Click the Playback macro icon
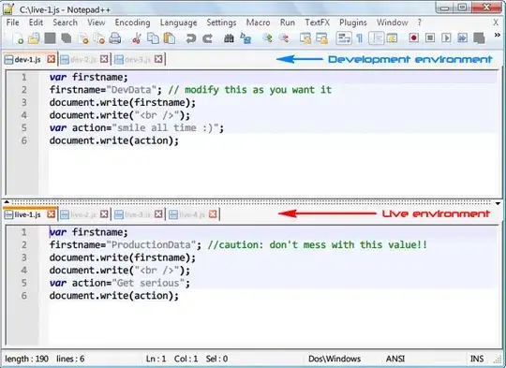The width and height of the screenshot is (506, 368). (446, 38)
